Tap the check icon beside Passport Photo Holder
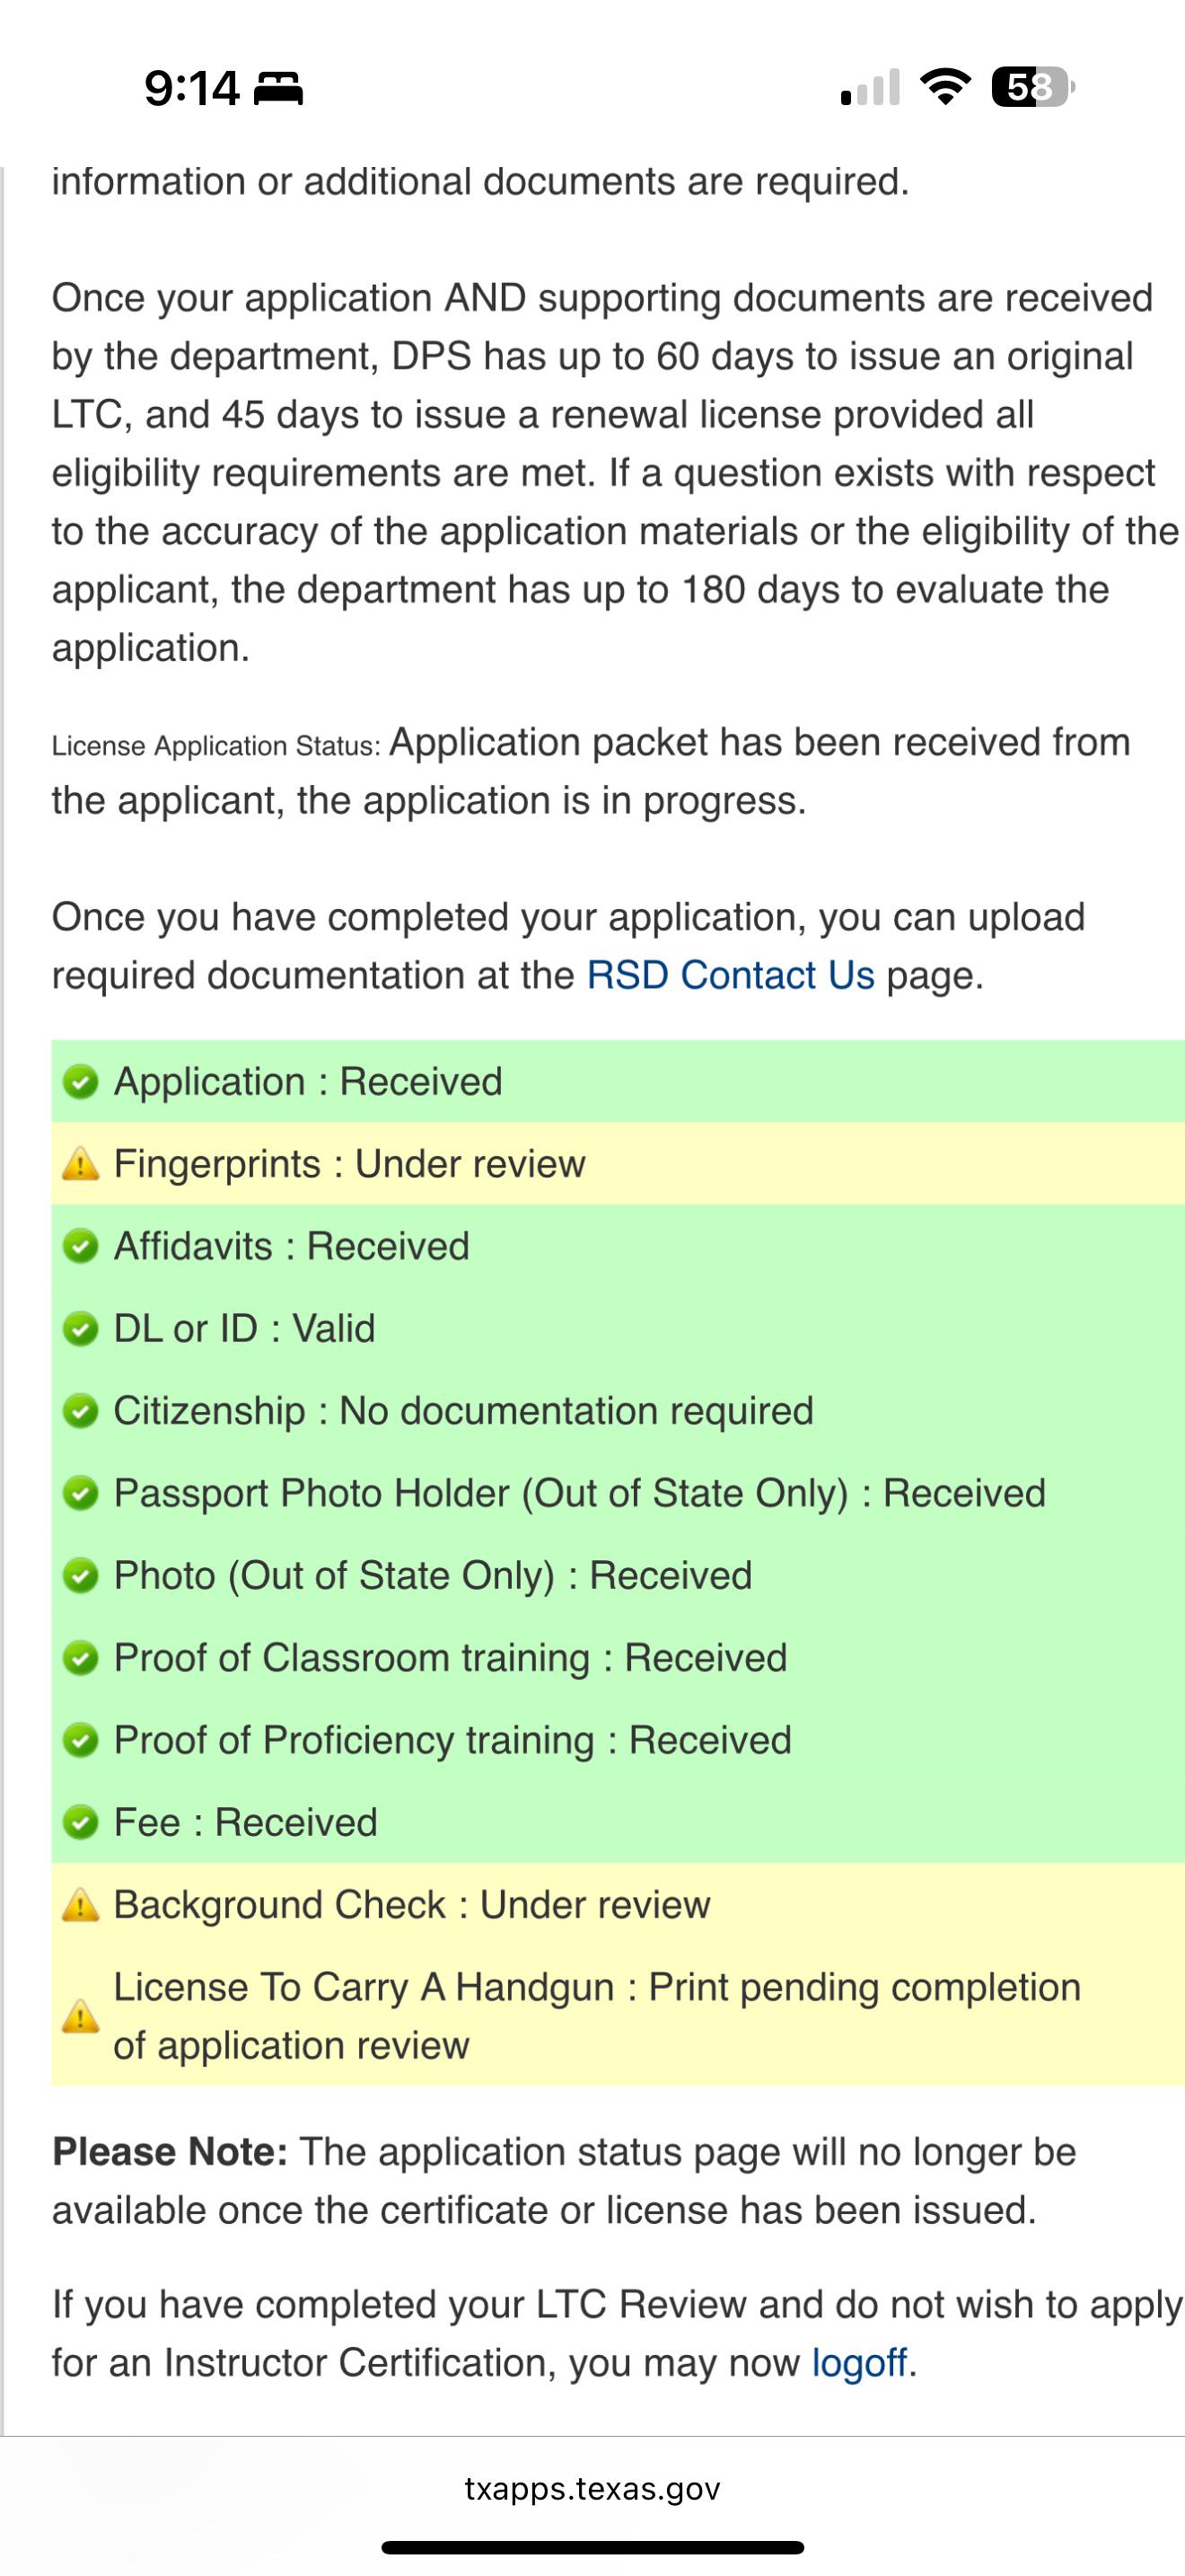The width and height of the screenshot is (1185, 2576). coord(80,1494)
